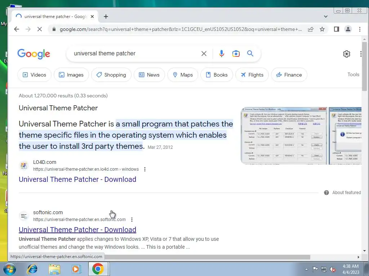Submit search with magnifier icon
The height and width of the screenshot is (276, 369).
pos(250,54)
